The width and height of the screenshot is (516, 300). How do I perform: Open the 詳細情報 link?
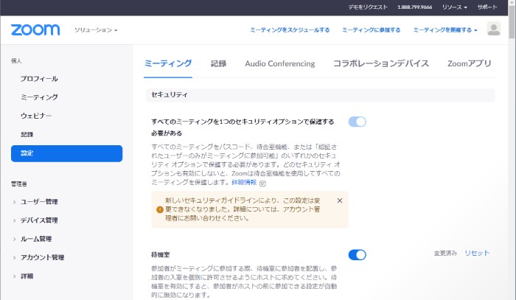tap(244, 182)
